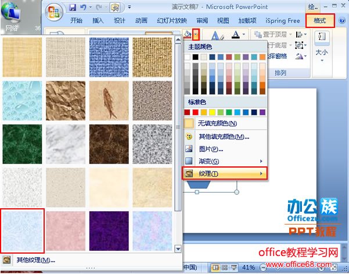
Task: Select 无填充颜色 option
Action: [x=225, y=123]
